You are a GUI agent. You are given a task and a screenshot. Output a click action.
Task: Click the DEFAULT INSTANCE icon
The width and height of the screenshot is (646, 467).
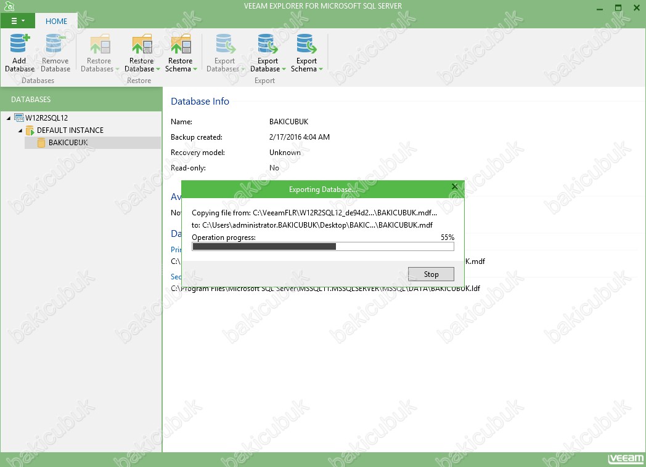point(30,130)
